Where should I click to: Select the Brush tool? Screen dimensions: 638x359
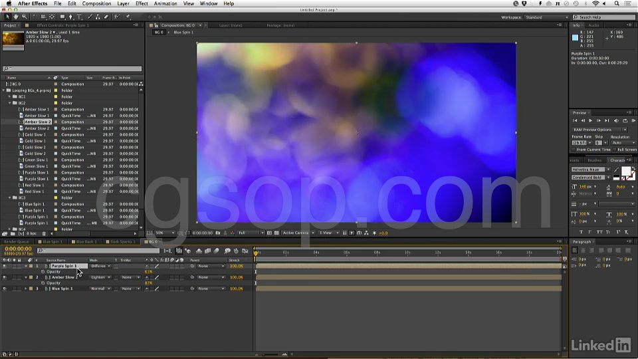click(x=90, y=17)
